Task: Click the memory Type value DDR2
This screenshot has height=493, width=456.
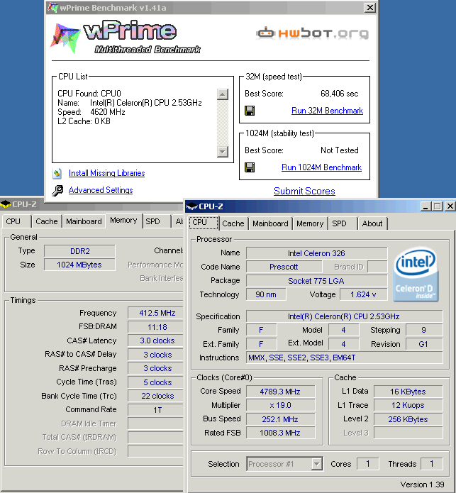Action: [80, 251]
